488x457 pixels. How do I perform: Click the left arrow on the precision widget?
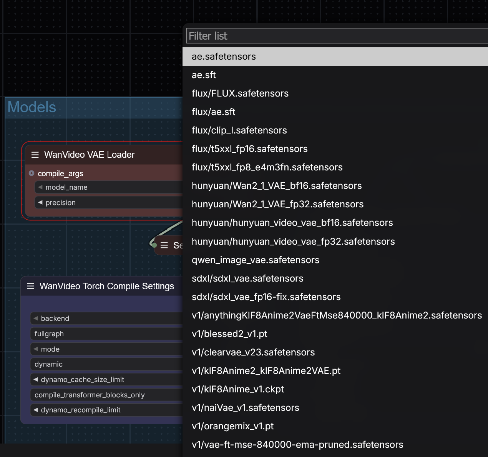[x=40, y=202]
